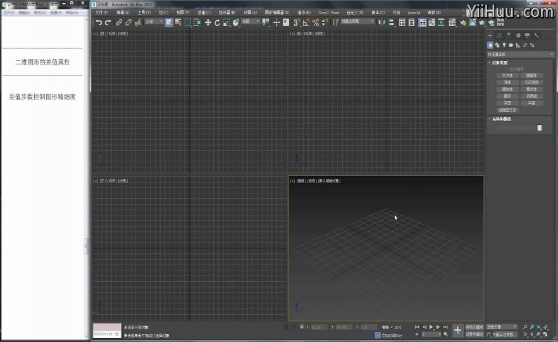The image size is (558, 342).
Task: Click the Undo arrow in the toolbar
Action: coord(99,22)
